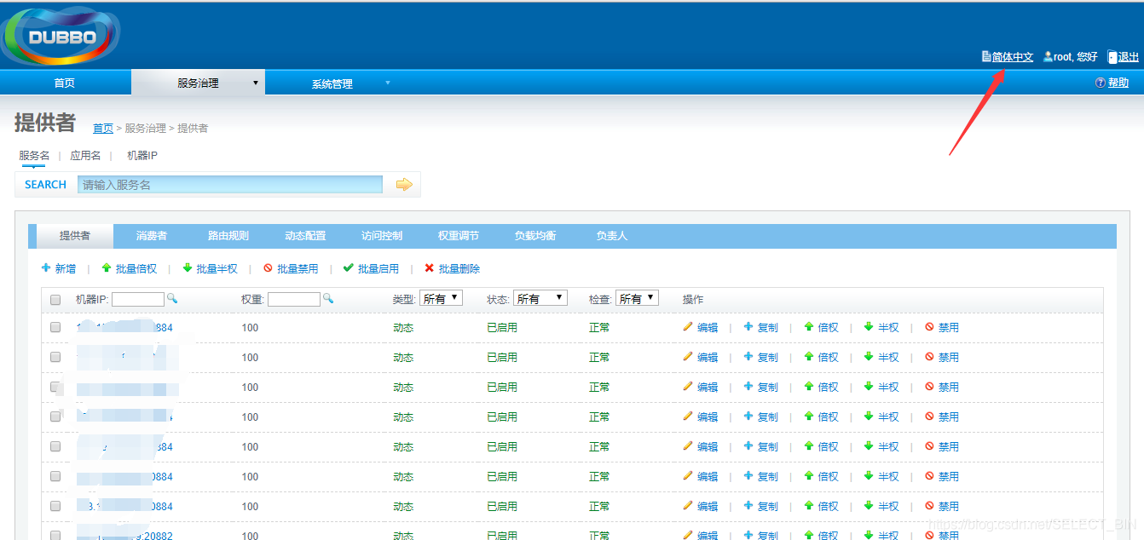
Task: Click green down-arrow icon of 批量半权
Action: [x=188, y=267]
